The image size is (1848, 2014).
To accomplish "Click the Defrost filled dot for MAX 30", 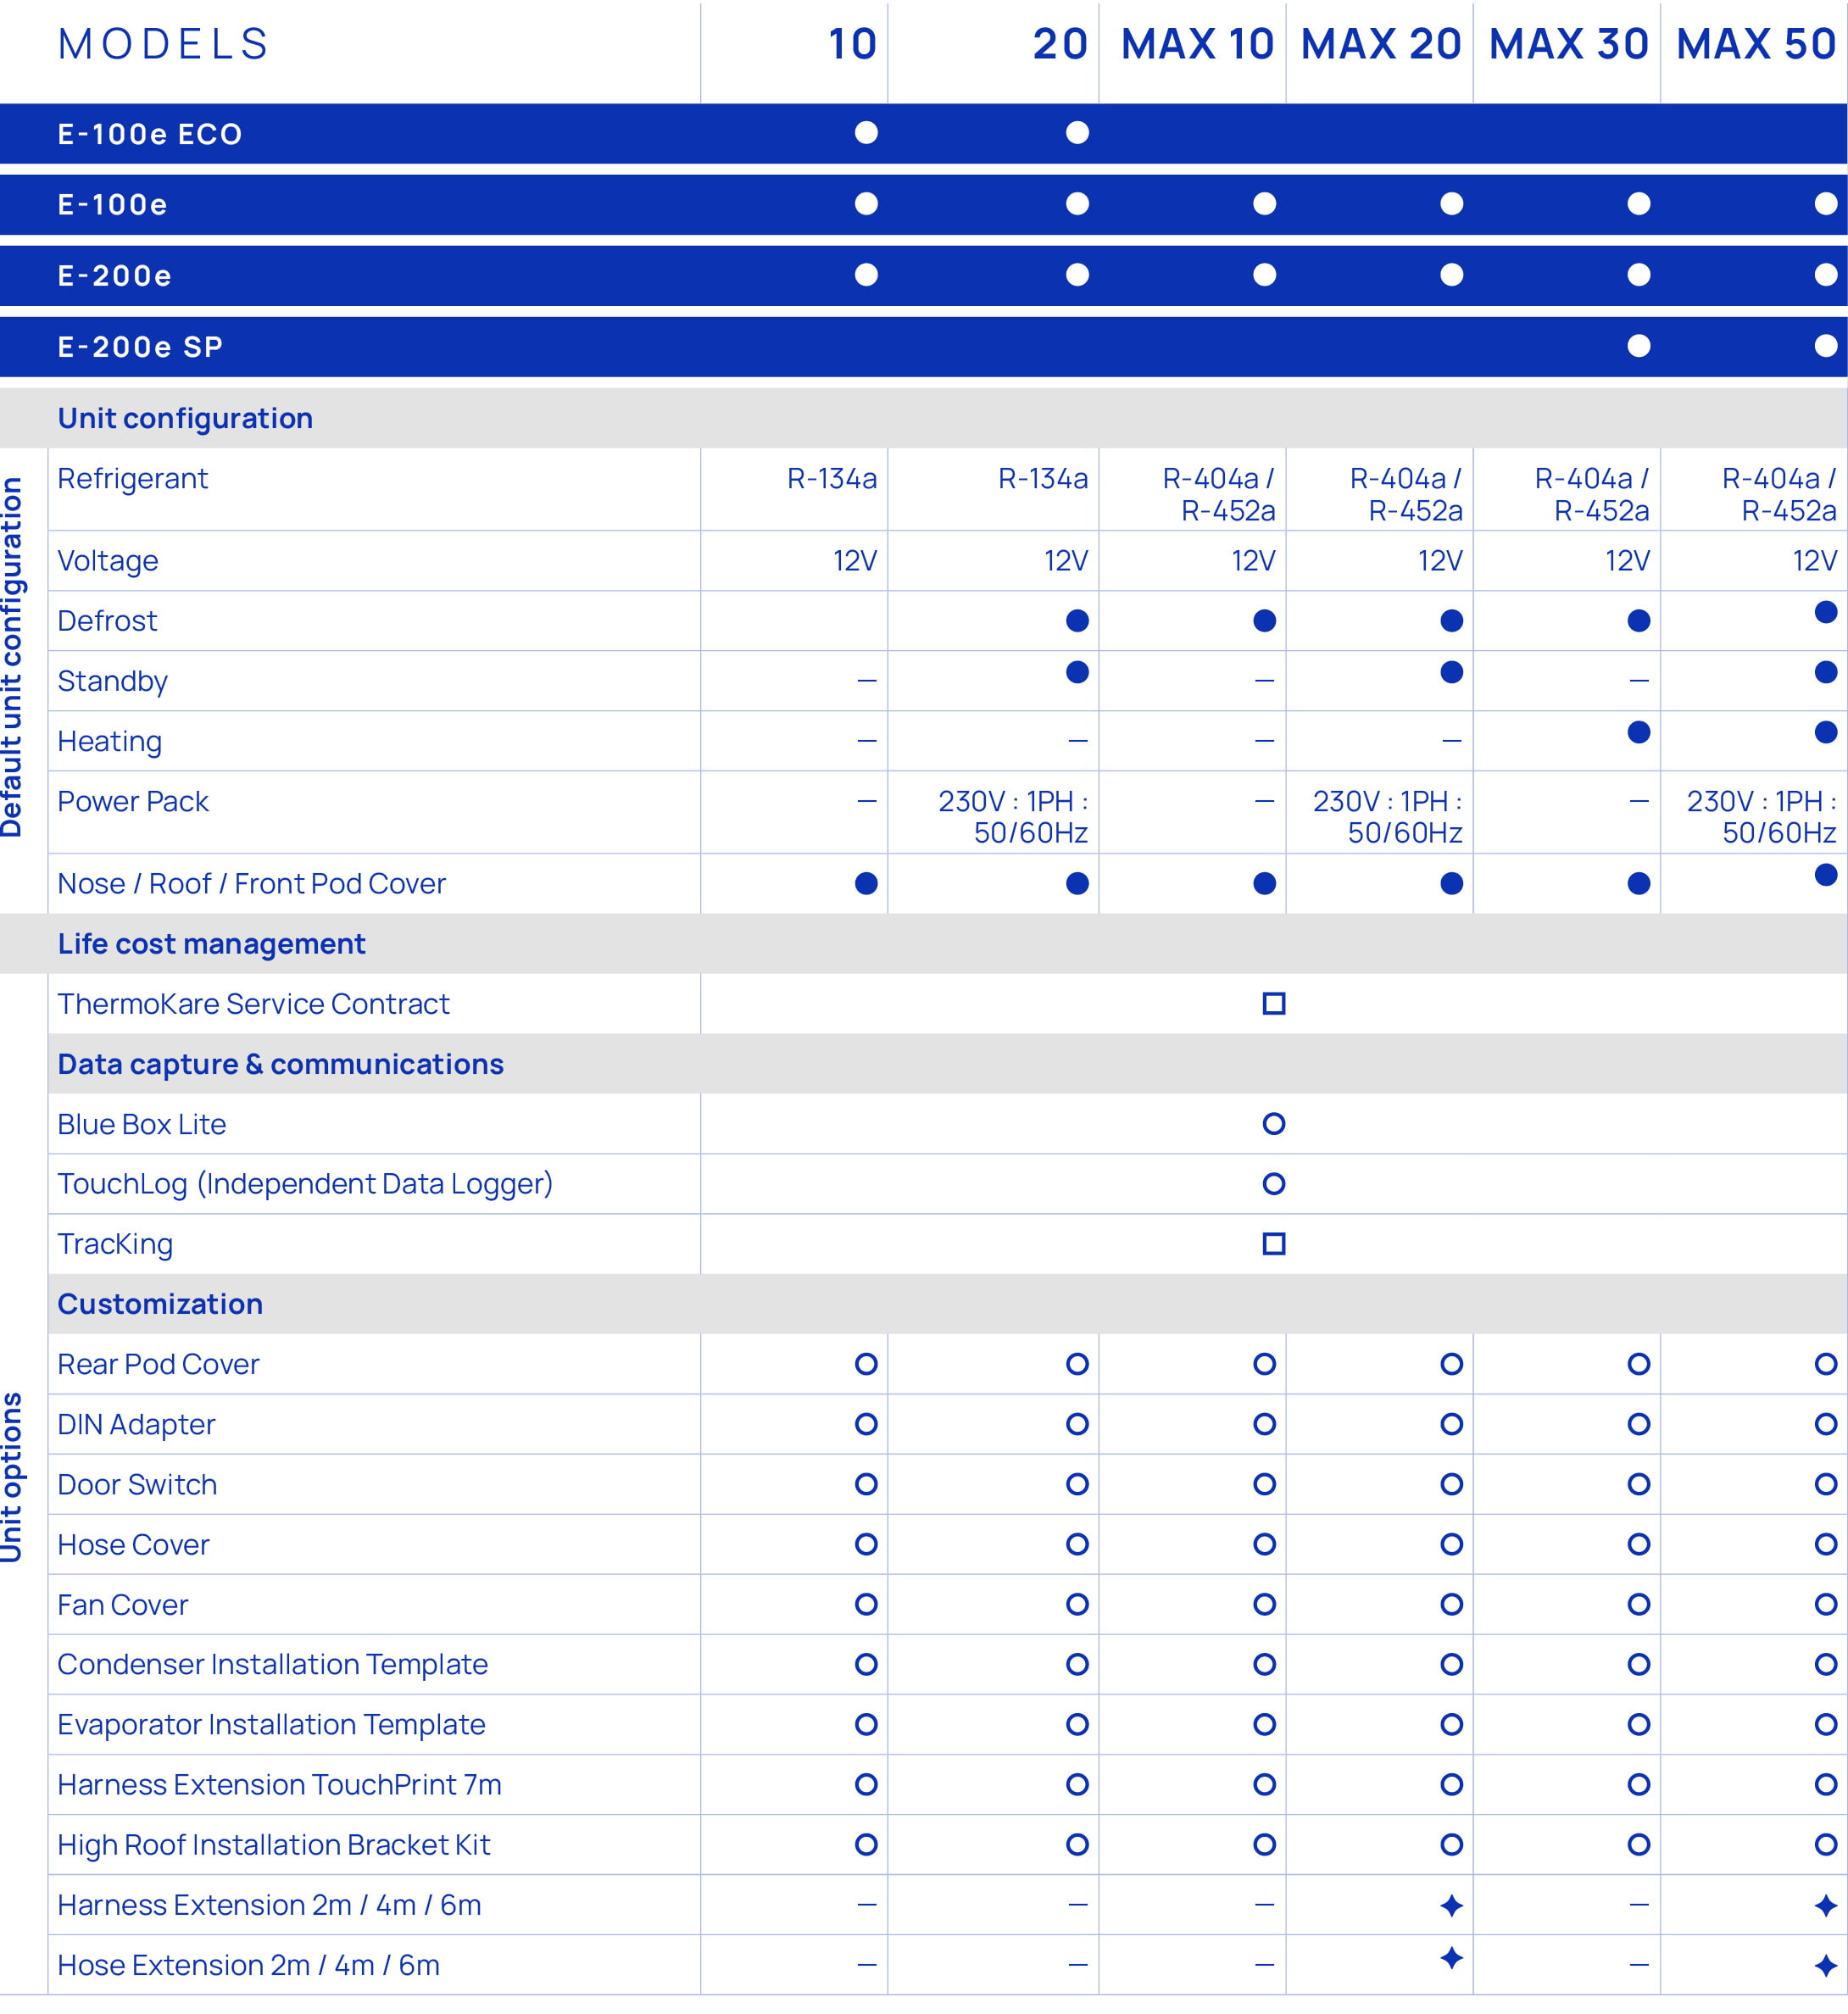I will pos(1638,621).
